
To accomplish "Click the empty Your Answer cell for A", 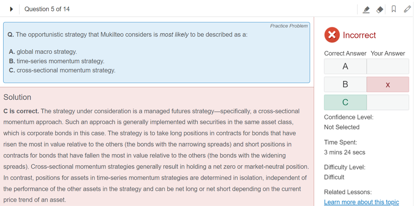I will pyautogui.click(x=388, y=67).
